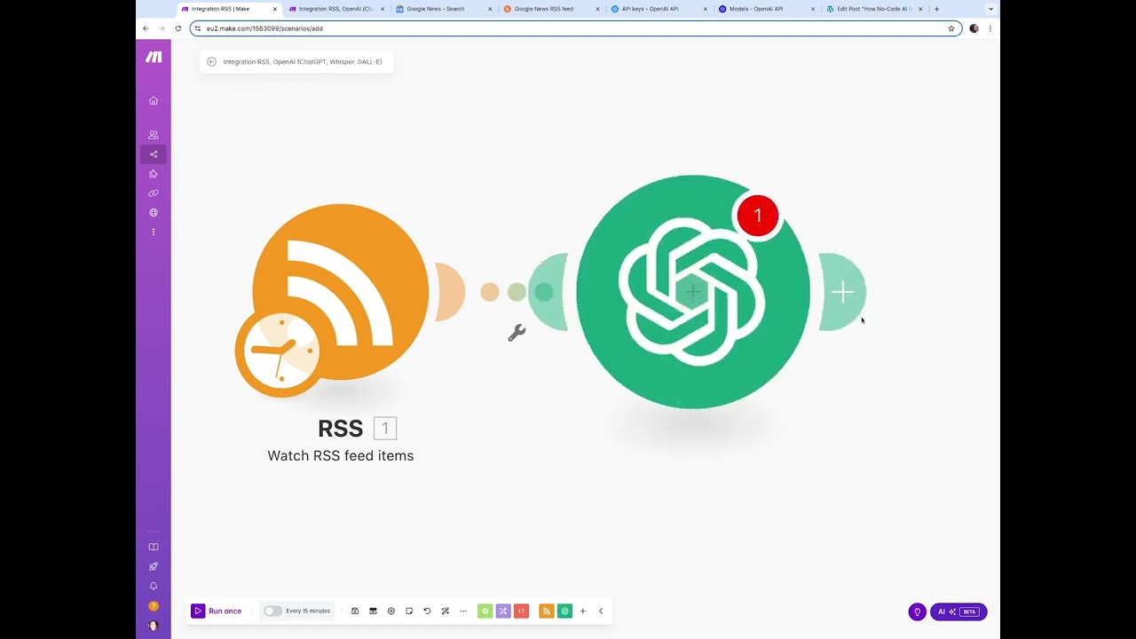
Task: Expand more sidebar options via three dots
Action: point(154,233)
